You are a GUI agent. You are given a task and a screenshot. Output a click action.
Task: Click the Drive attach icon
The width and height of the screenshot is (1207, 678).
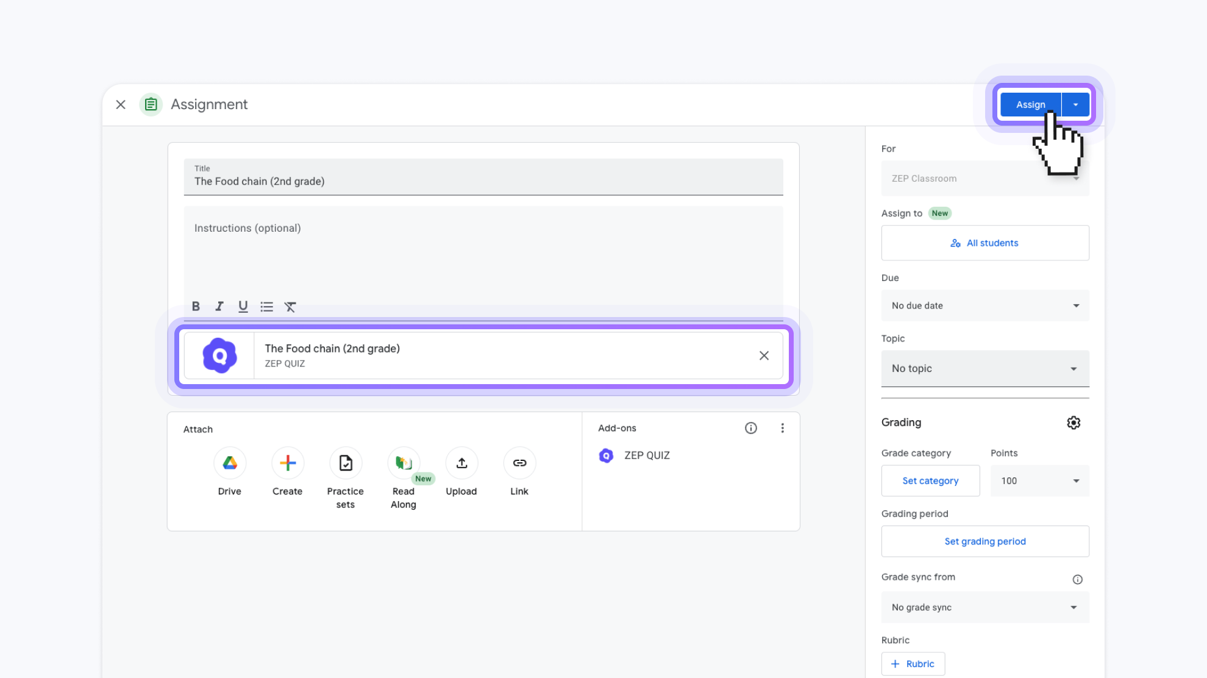(x=230, y=463)
